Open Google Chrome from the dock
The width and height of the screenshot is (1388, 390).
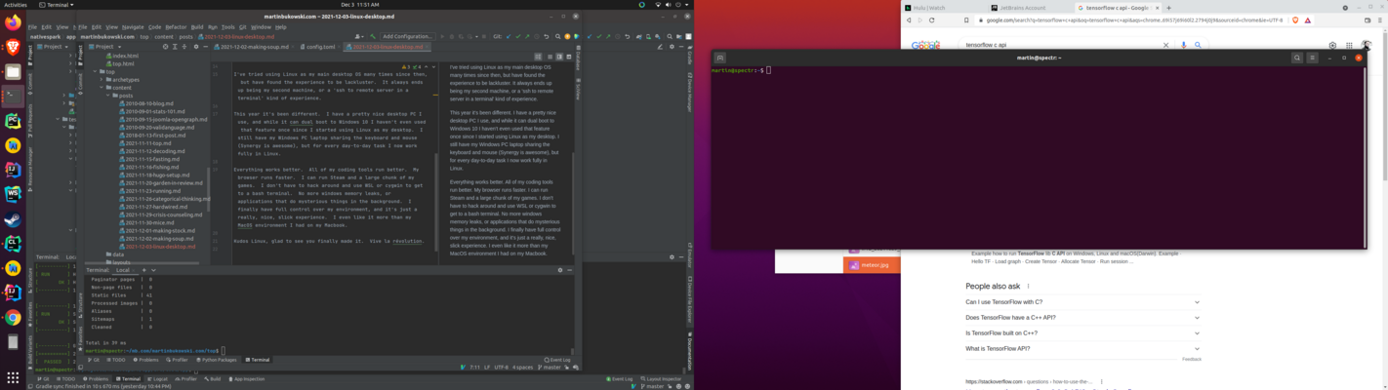click(14, 318)
